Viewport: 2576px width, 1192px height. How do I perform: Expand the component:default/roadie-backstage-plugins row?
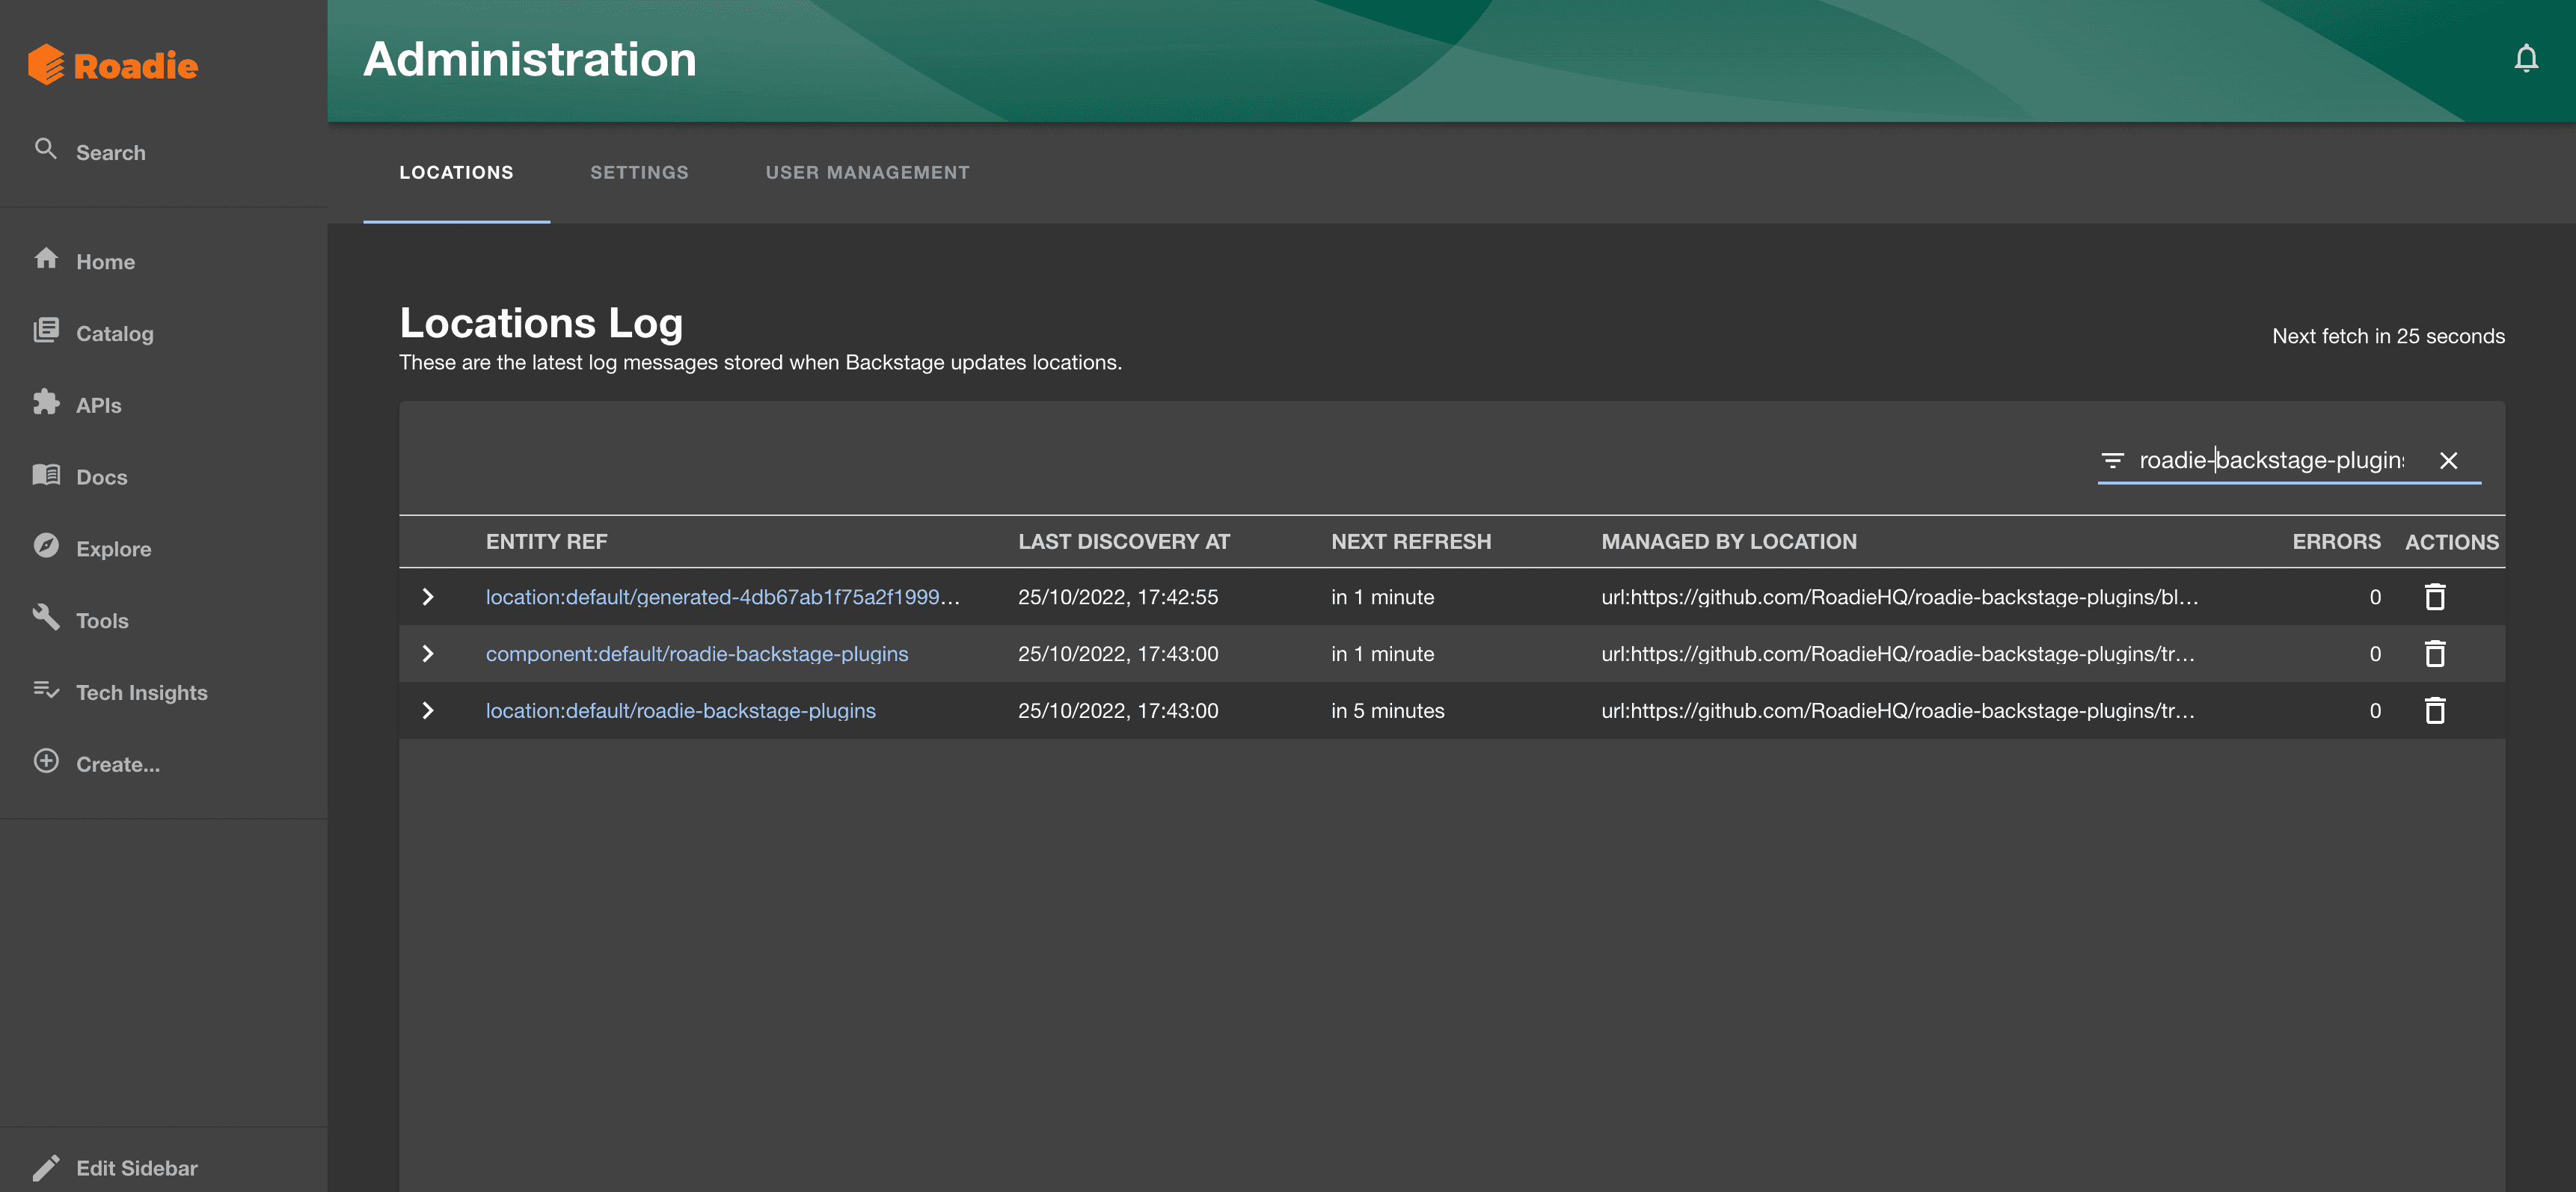[x=428, y=654]
